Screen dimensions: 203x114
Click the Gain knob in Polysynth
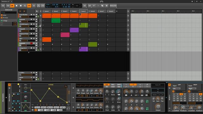click(x=158, y=99)
